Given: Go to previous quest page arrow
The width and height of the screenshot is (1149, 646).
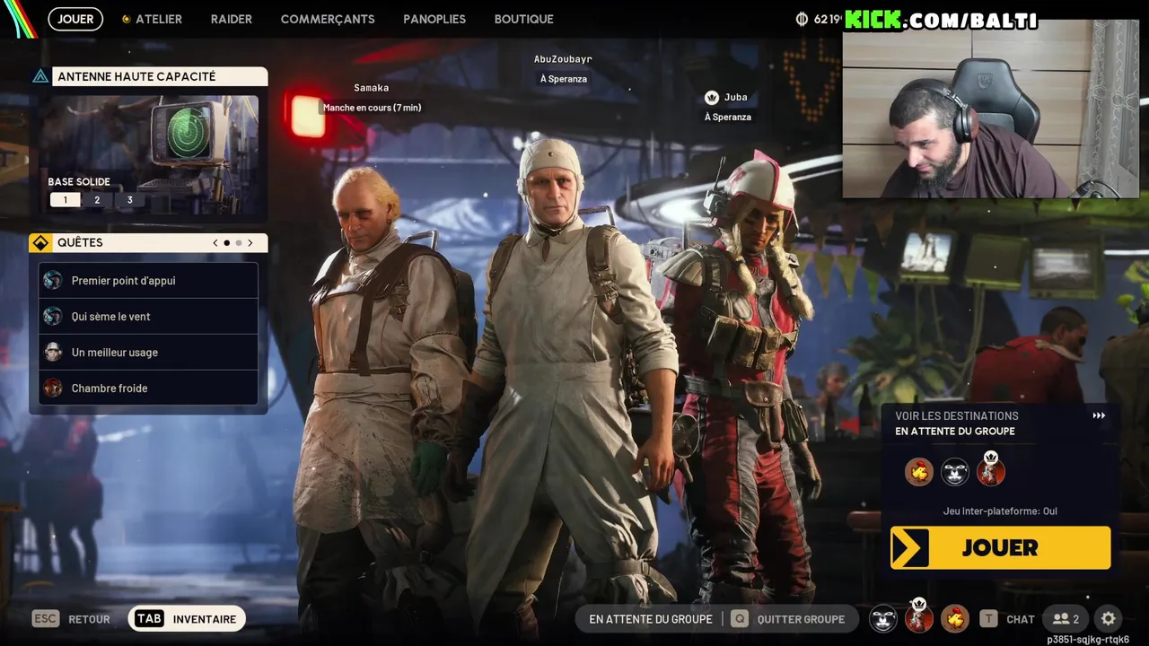Looking at the screenshot, I should click(x=215, y=242).
